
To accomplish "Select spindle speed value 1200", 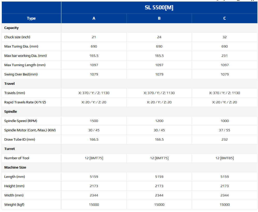I will click(159, 121).
